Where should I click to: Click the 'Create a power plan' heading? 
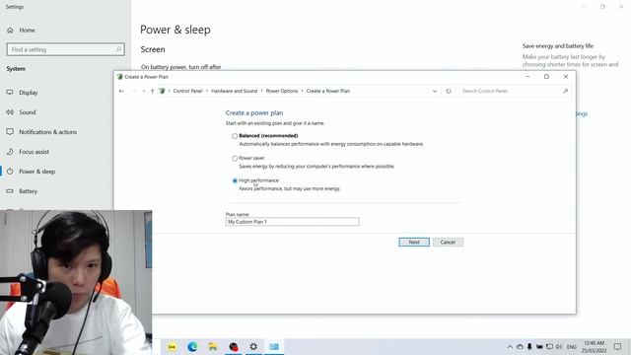coord(254,113)
